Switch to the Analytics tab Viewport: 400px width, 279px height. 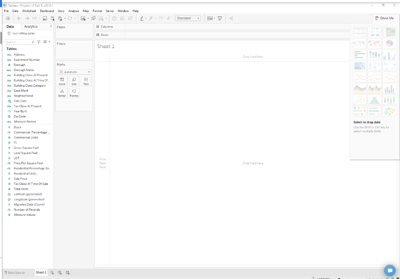pos(31,27)
